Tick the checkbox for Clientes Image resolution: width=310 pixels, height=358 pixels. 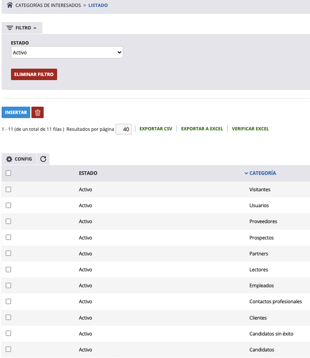(9, 318)
